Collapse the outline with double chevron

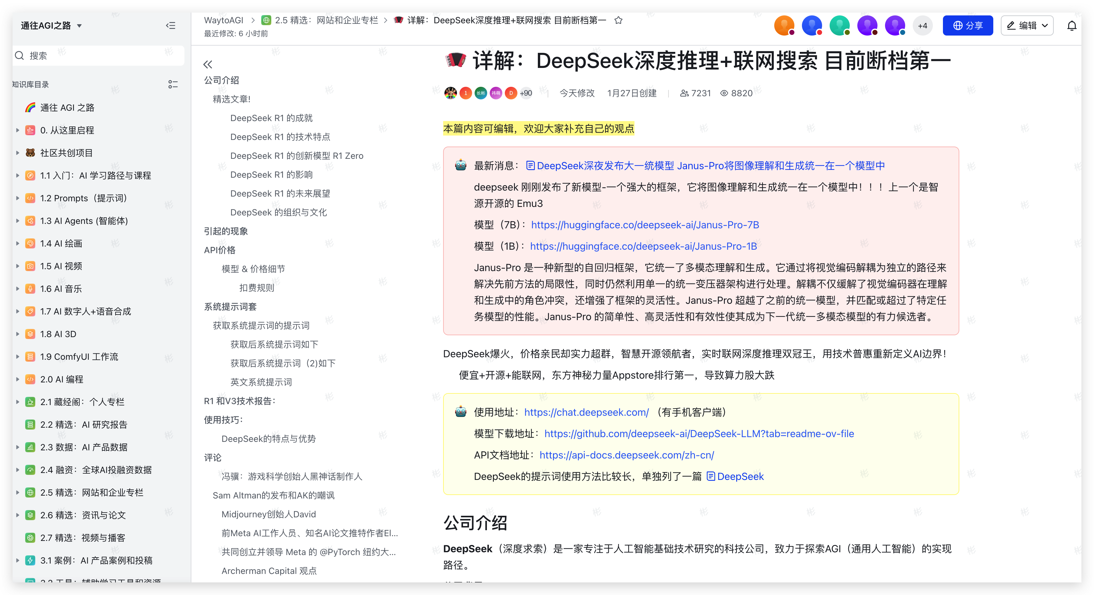208,64
